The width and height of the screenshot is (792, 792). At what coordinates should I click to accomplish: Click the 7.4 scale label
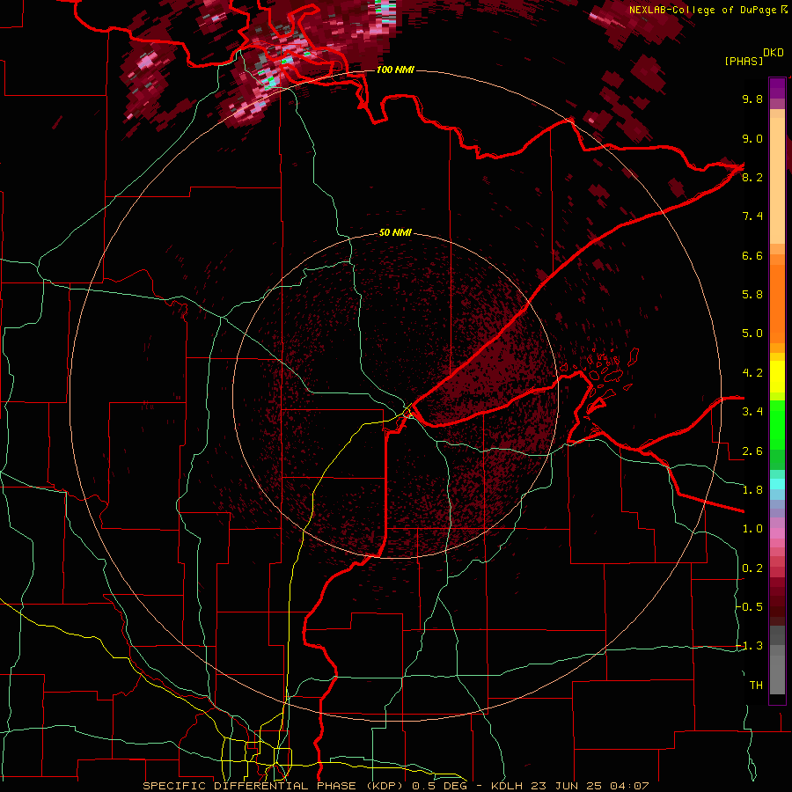(x=752, y=216)
